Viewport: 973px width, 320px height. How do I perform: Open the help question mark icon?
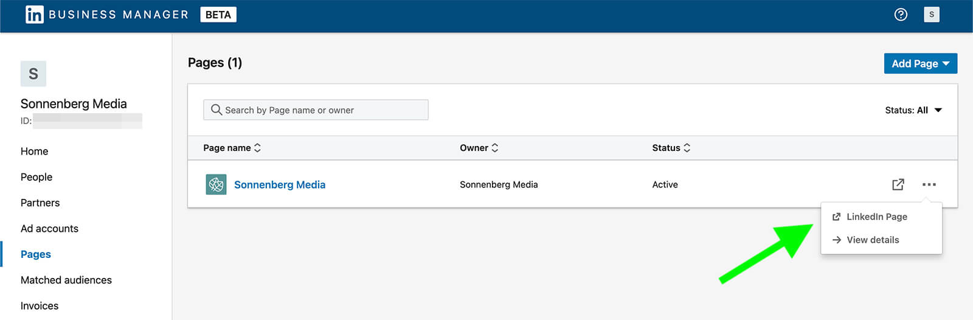901,15
